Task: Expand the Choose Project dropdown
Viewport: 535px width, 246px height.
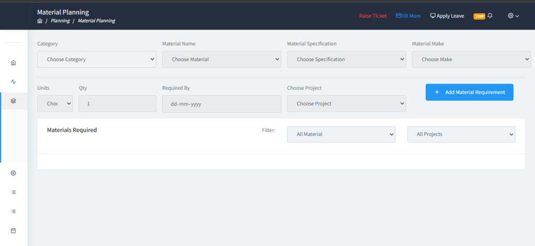Action: coord(346,103)
